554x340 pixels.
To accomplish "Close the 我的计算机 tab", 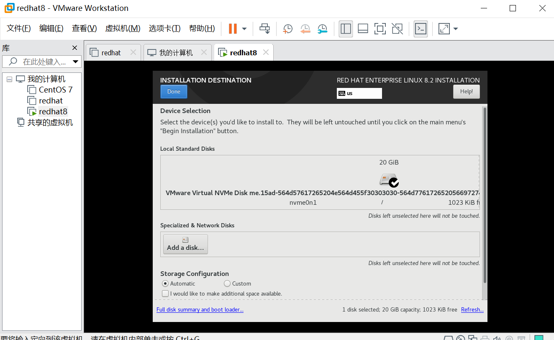I will pos(204,52).
